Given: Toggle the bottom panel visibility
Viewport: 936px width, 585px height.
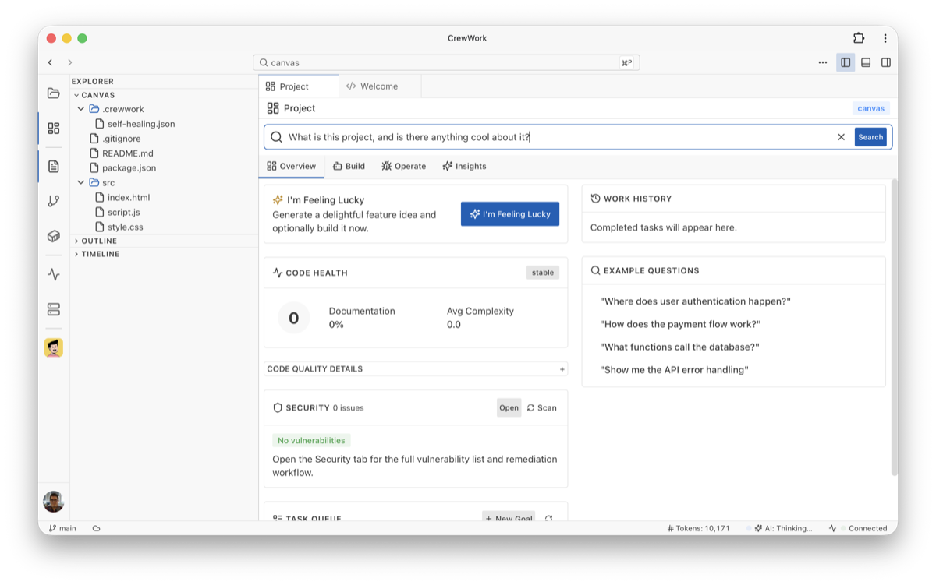Looking at the screenshot, I should (x=866, y=62).
